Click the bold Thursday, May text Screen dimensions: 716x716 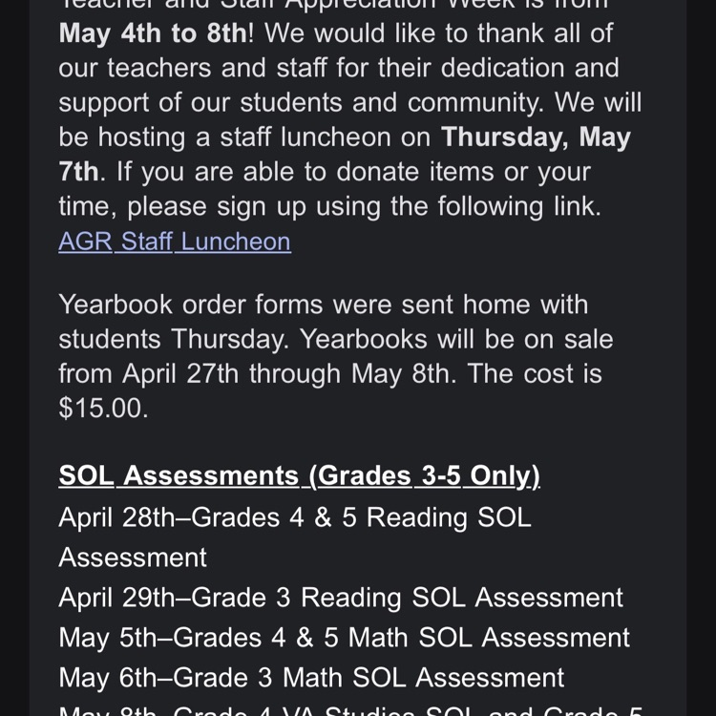(x=536, y=137)
